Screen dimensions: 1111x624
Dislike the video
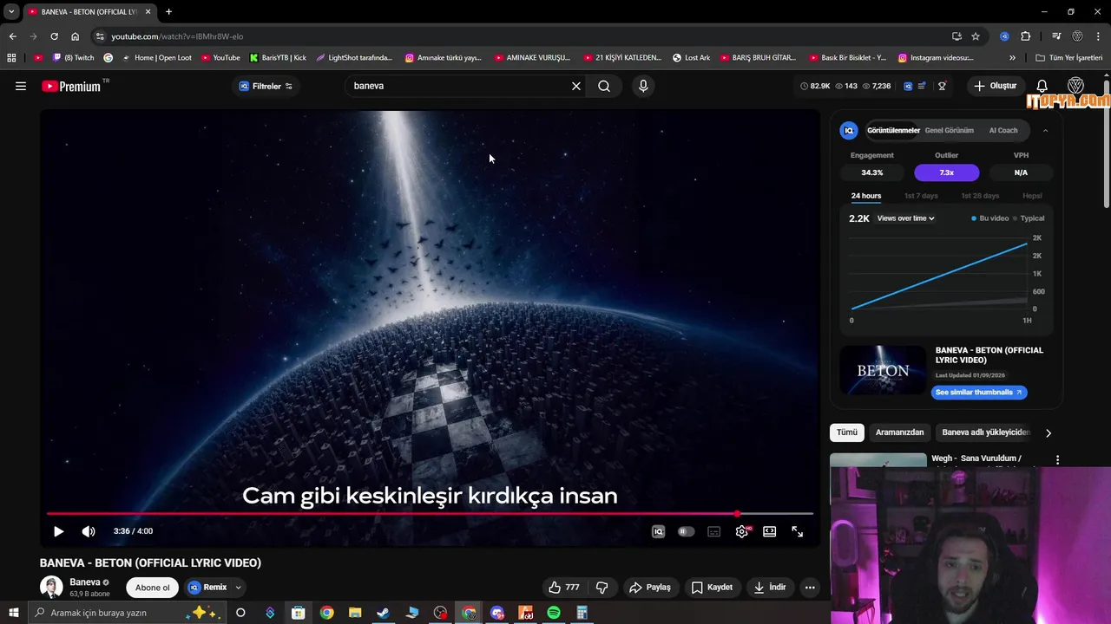pyautogui.click(x=602, y=587)
